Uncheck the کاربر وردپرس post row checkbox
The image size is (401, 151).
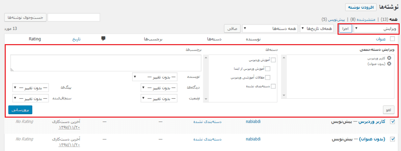[x=392, y=122]
